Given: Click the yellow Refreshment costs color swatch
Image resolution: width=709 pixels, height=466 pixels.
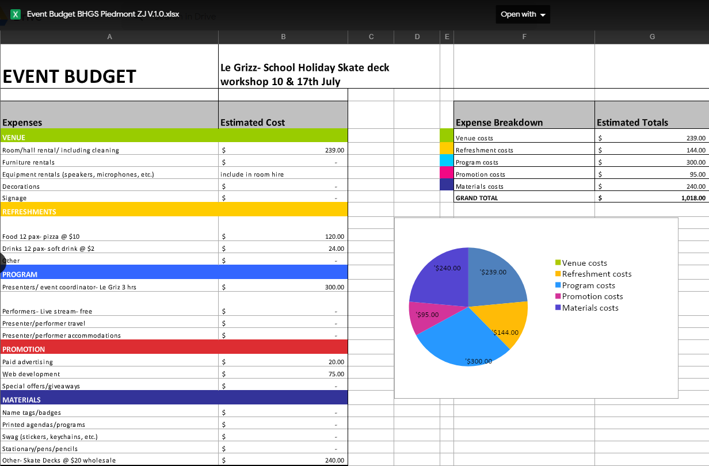Looking at the screenshot, I should pyautogui.click(x=447, y=148).
